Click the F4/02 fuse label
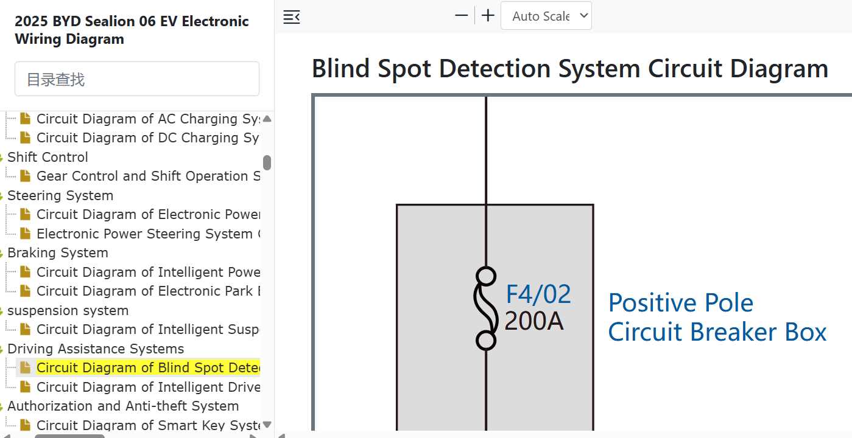The height and width of the screenshot is (438, 852). pyautogui.click(x=538, y=294)
